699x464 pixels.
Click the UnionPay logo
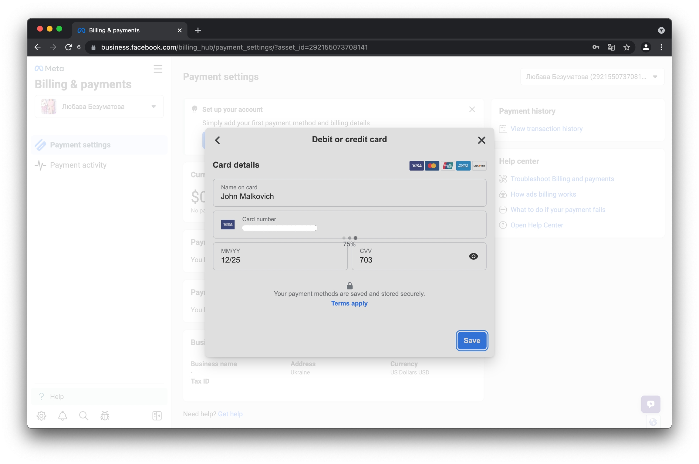(x=448, y=166)
